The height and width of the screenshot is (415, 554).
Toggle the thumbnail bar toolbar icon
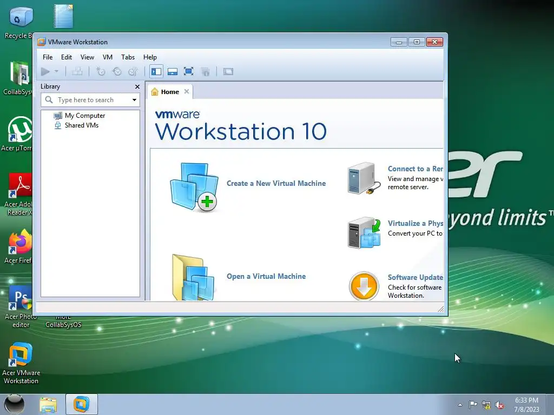pos(173,72)
